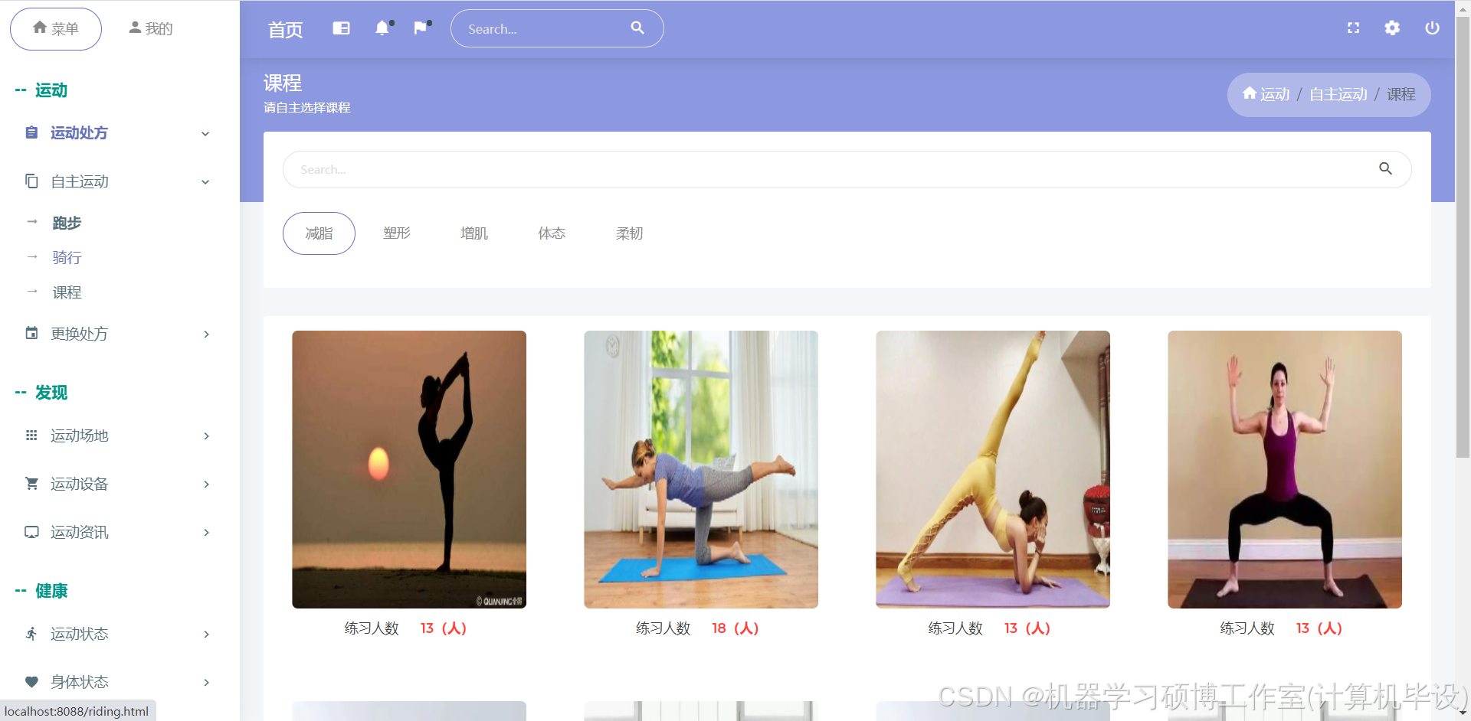Click the power/logout icon
The height and width of the screenshot is (721, 1471).
[x=1431, y=28]
